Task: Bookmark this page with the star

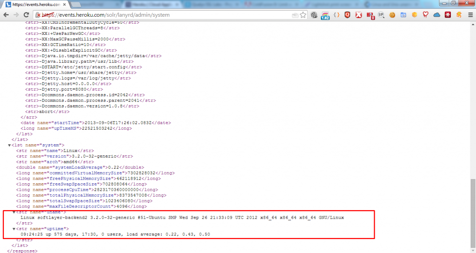Action: coord(303,15)
